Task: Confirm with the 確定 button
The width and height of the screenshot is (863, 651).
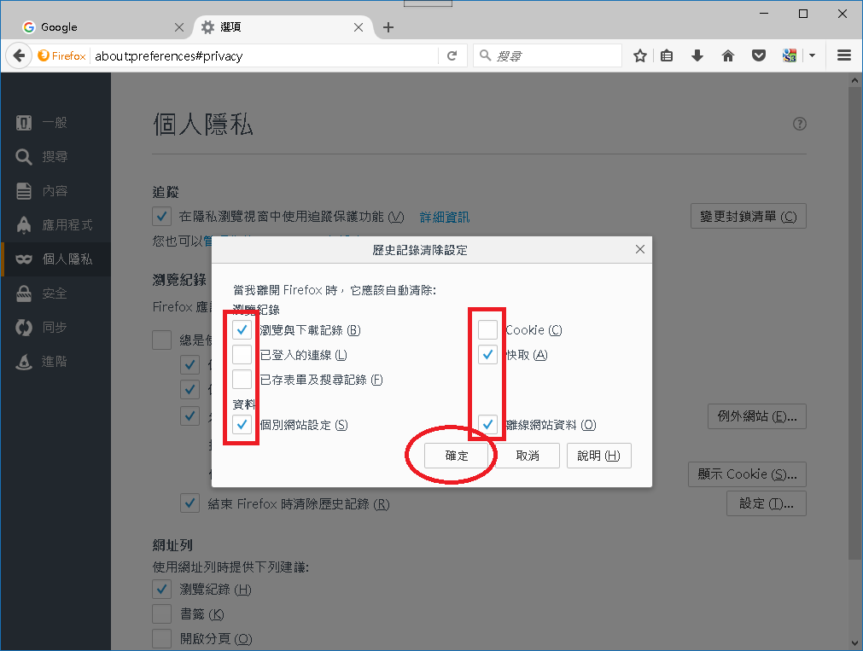Action: (457, 456)
